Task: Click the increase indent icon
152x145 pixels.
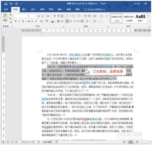Action: pos(89,16)
